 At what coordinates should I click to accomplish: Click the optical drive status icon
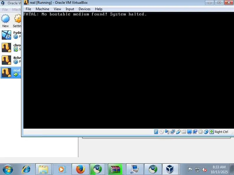[x=161, y=132]
